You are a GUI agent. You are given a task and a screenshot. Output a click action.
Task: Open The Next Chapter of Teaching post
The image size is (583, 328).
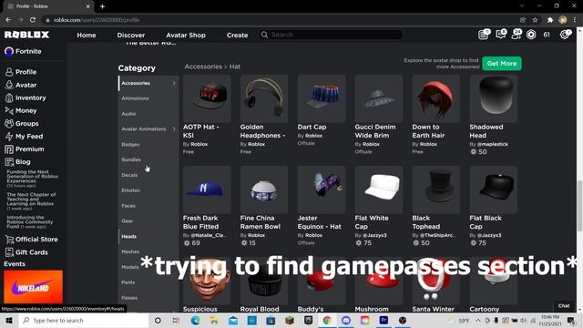point(31,201)
